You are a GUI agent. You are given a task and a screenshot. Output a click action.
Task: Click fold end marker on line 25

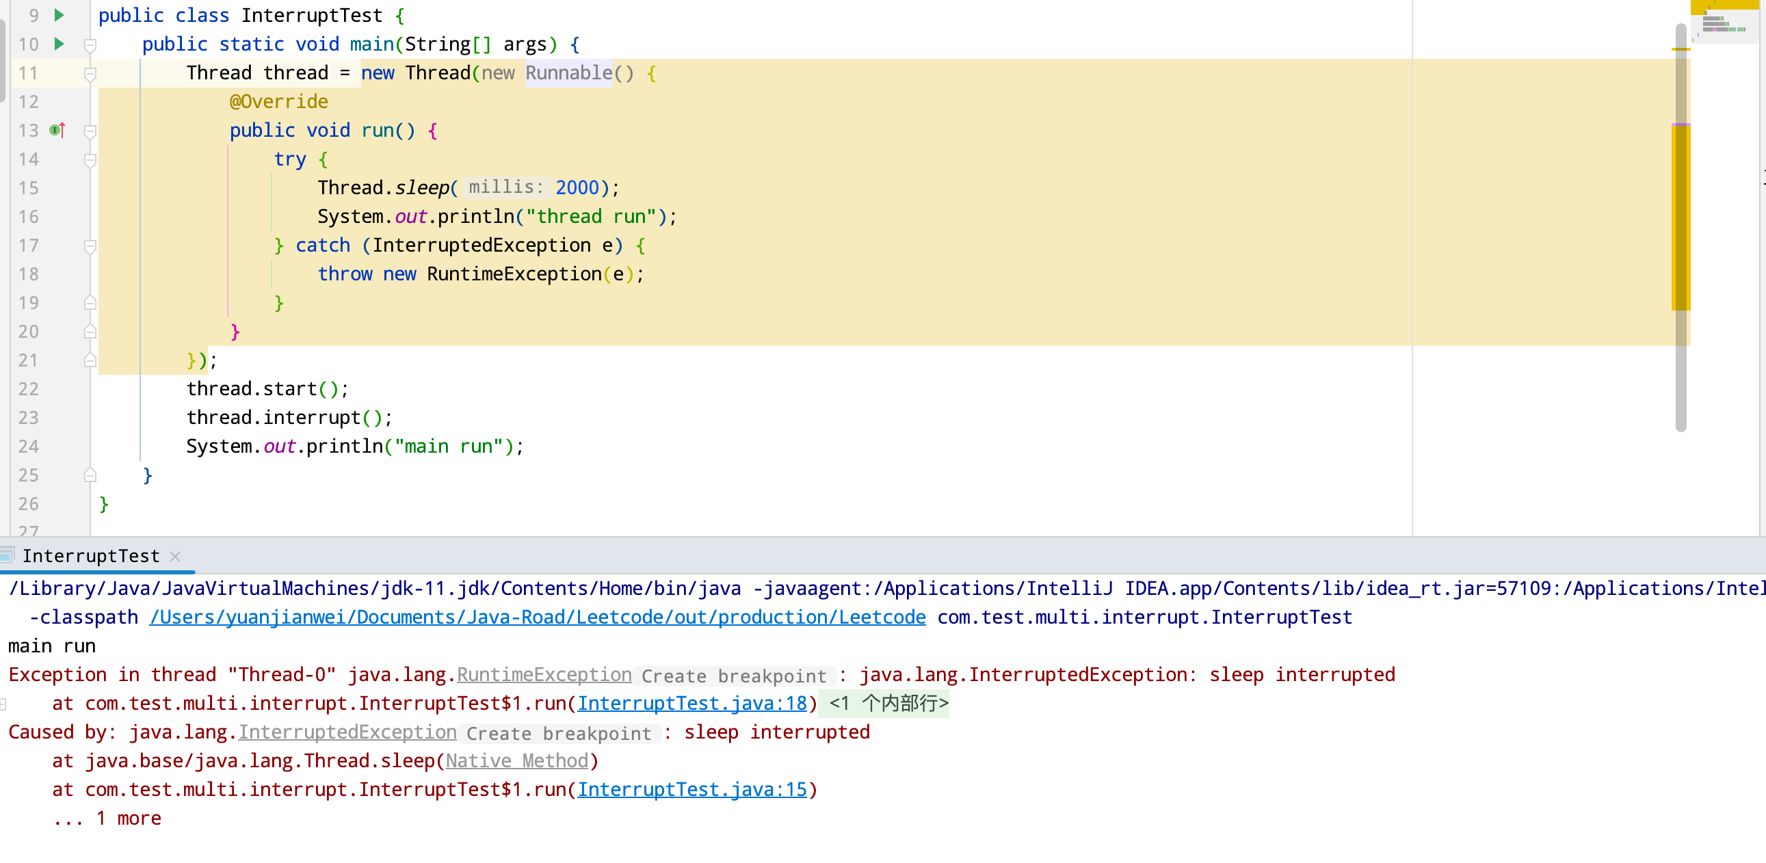click(90, 476)
